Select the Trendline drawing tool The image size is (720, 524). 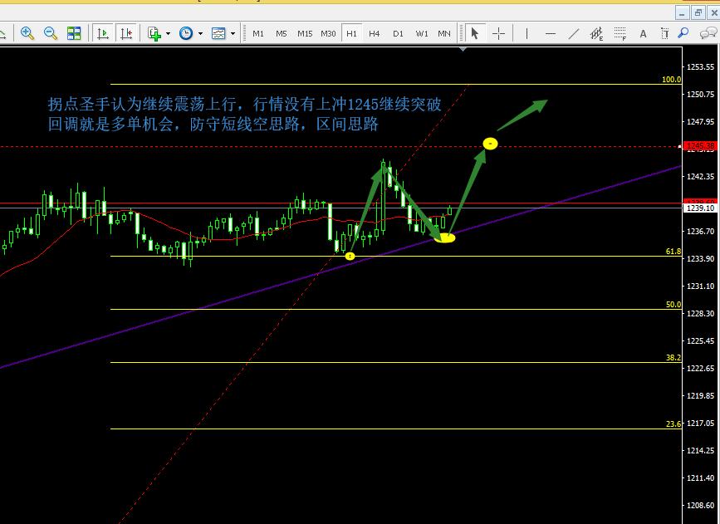point(575,33)
